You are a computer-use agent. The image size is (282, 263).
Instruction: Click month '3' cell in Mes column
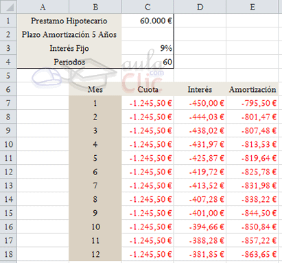coord(95,130)
